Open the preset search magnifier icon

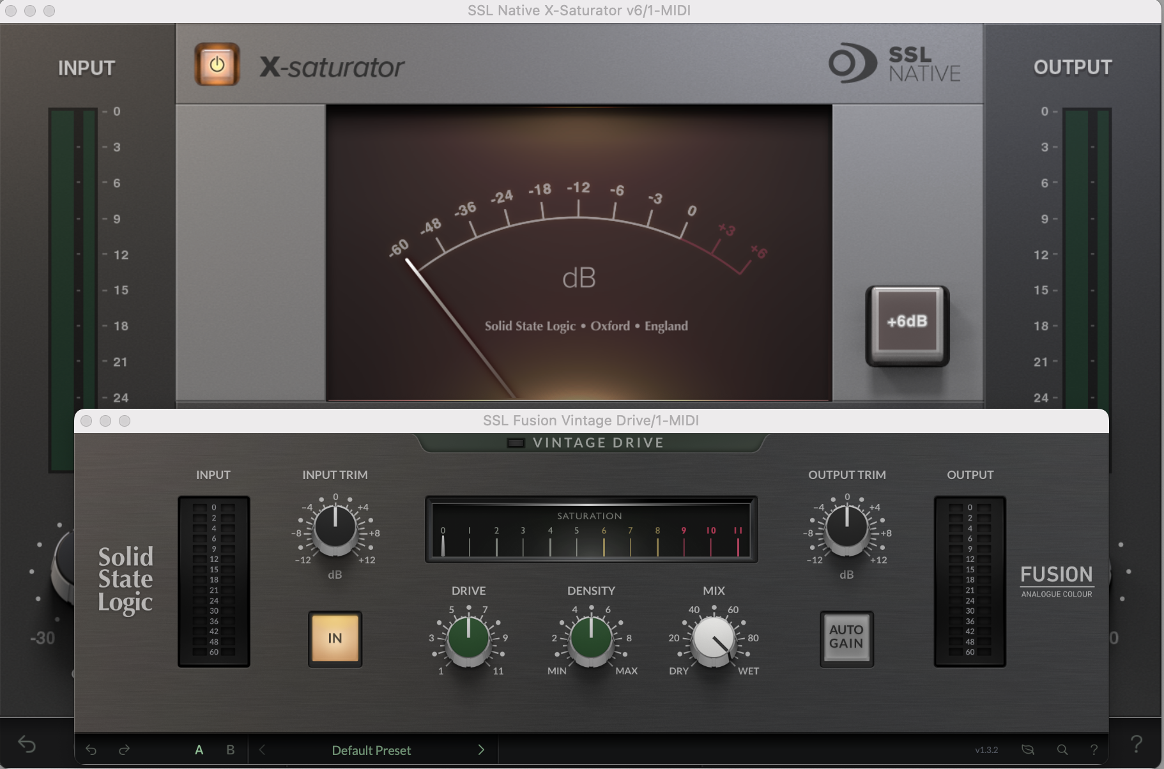(1061, 750)
